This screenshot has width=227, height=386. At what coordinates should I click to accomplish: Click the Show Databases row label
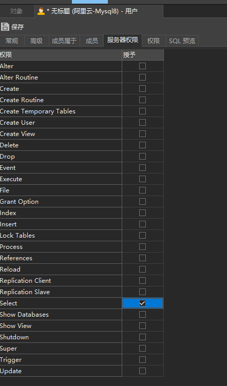(x=24, y=315)
